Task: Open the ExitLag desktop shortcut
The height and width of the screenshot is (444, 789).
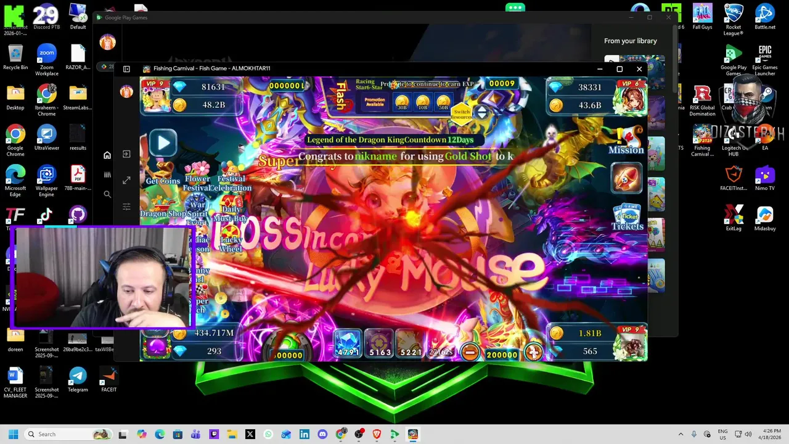Action: pyautogui.click(x=734, y=218)
